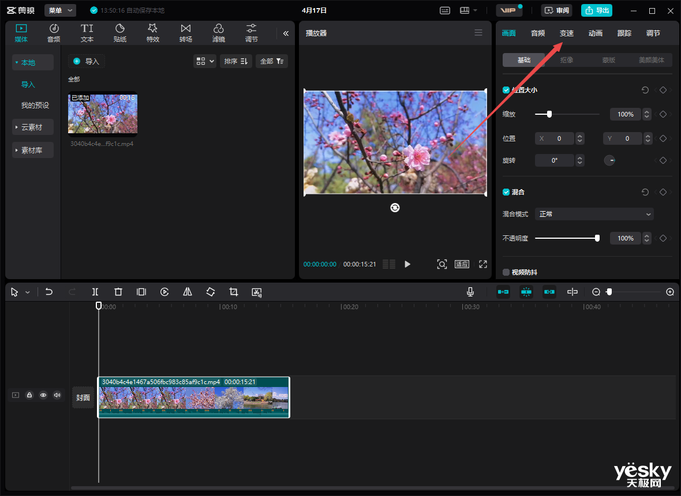The image size is (681, 496).
Task: Expand the 素材库 material library section
Action: click(x=32, y=150)
